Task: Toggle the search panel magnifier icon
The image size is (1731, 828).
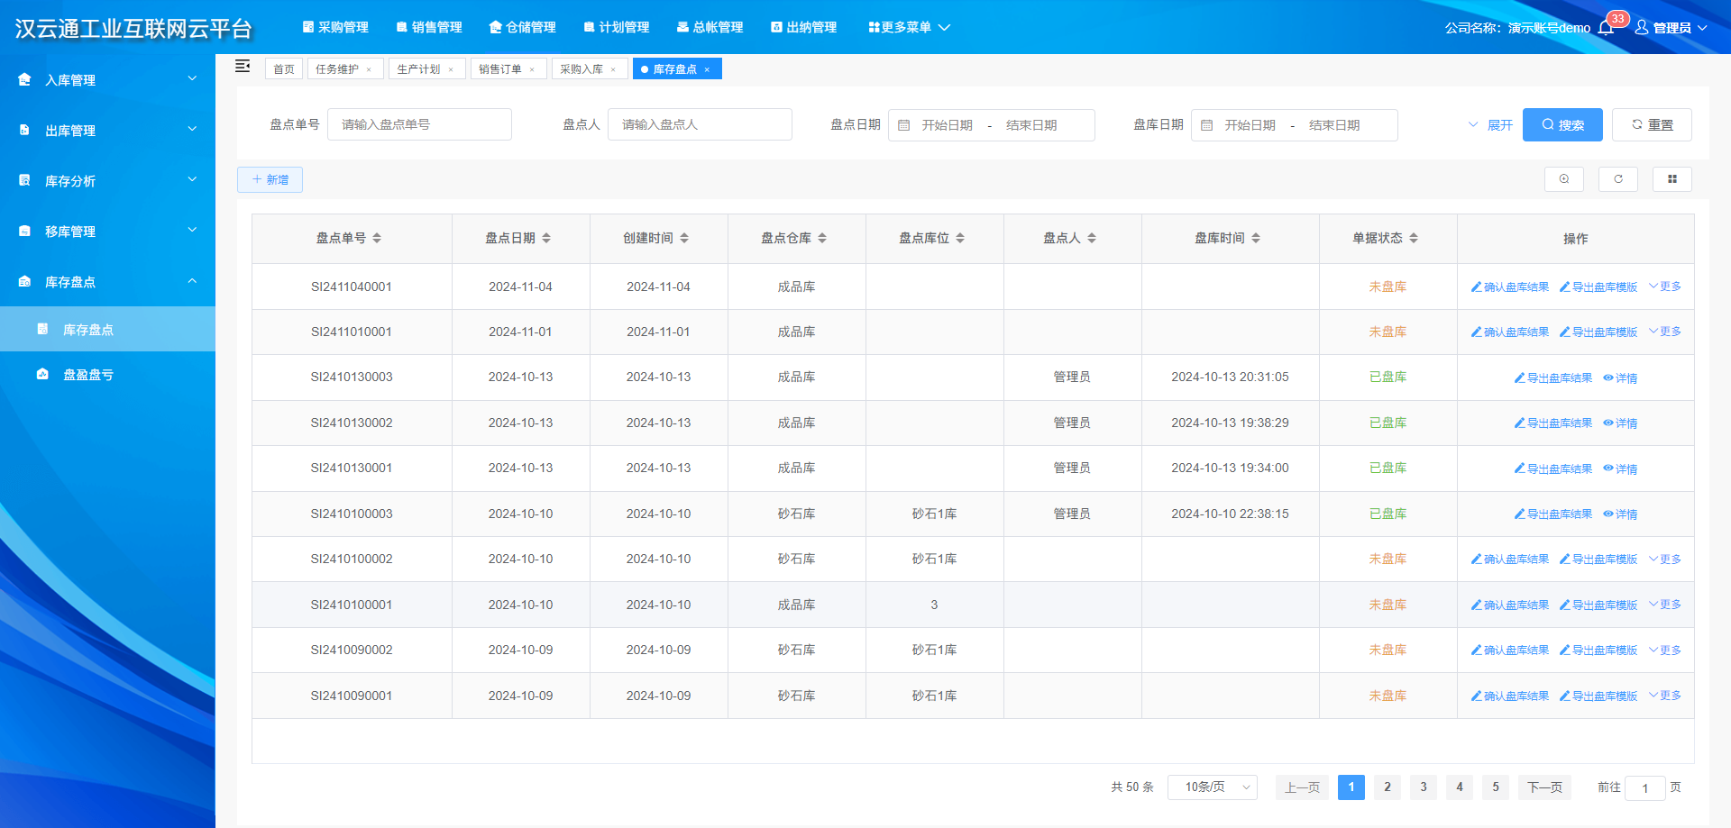Action: point(1563,179)
